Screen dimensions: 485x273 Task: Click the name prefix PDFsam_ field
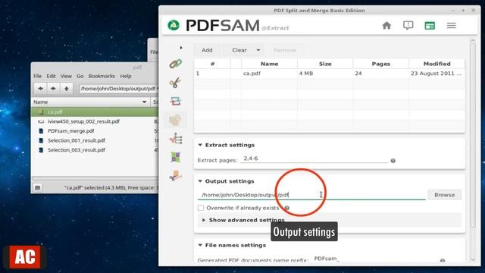point(374,259)
